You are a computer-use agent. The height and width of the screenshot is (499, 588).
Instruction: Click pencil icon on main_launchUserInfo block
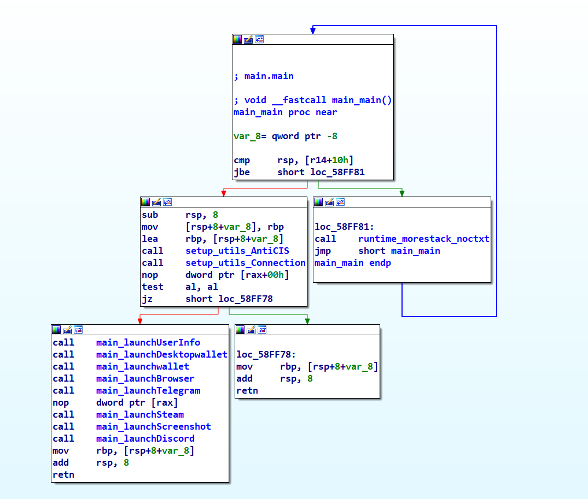click(x=67, y=330)
